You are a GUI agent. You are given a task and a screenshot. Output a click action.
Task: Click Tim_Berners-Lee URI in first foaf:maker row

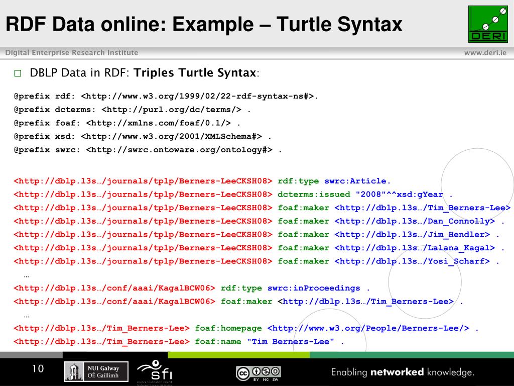tap(423, 208)
